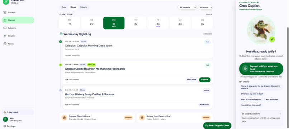Select Thursday 22 in the flight strip
The image size is (289, 129).
click(136, 23)
